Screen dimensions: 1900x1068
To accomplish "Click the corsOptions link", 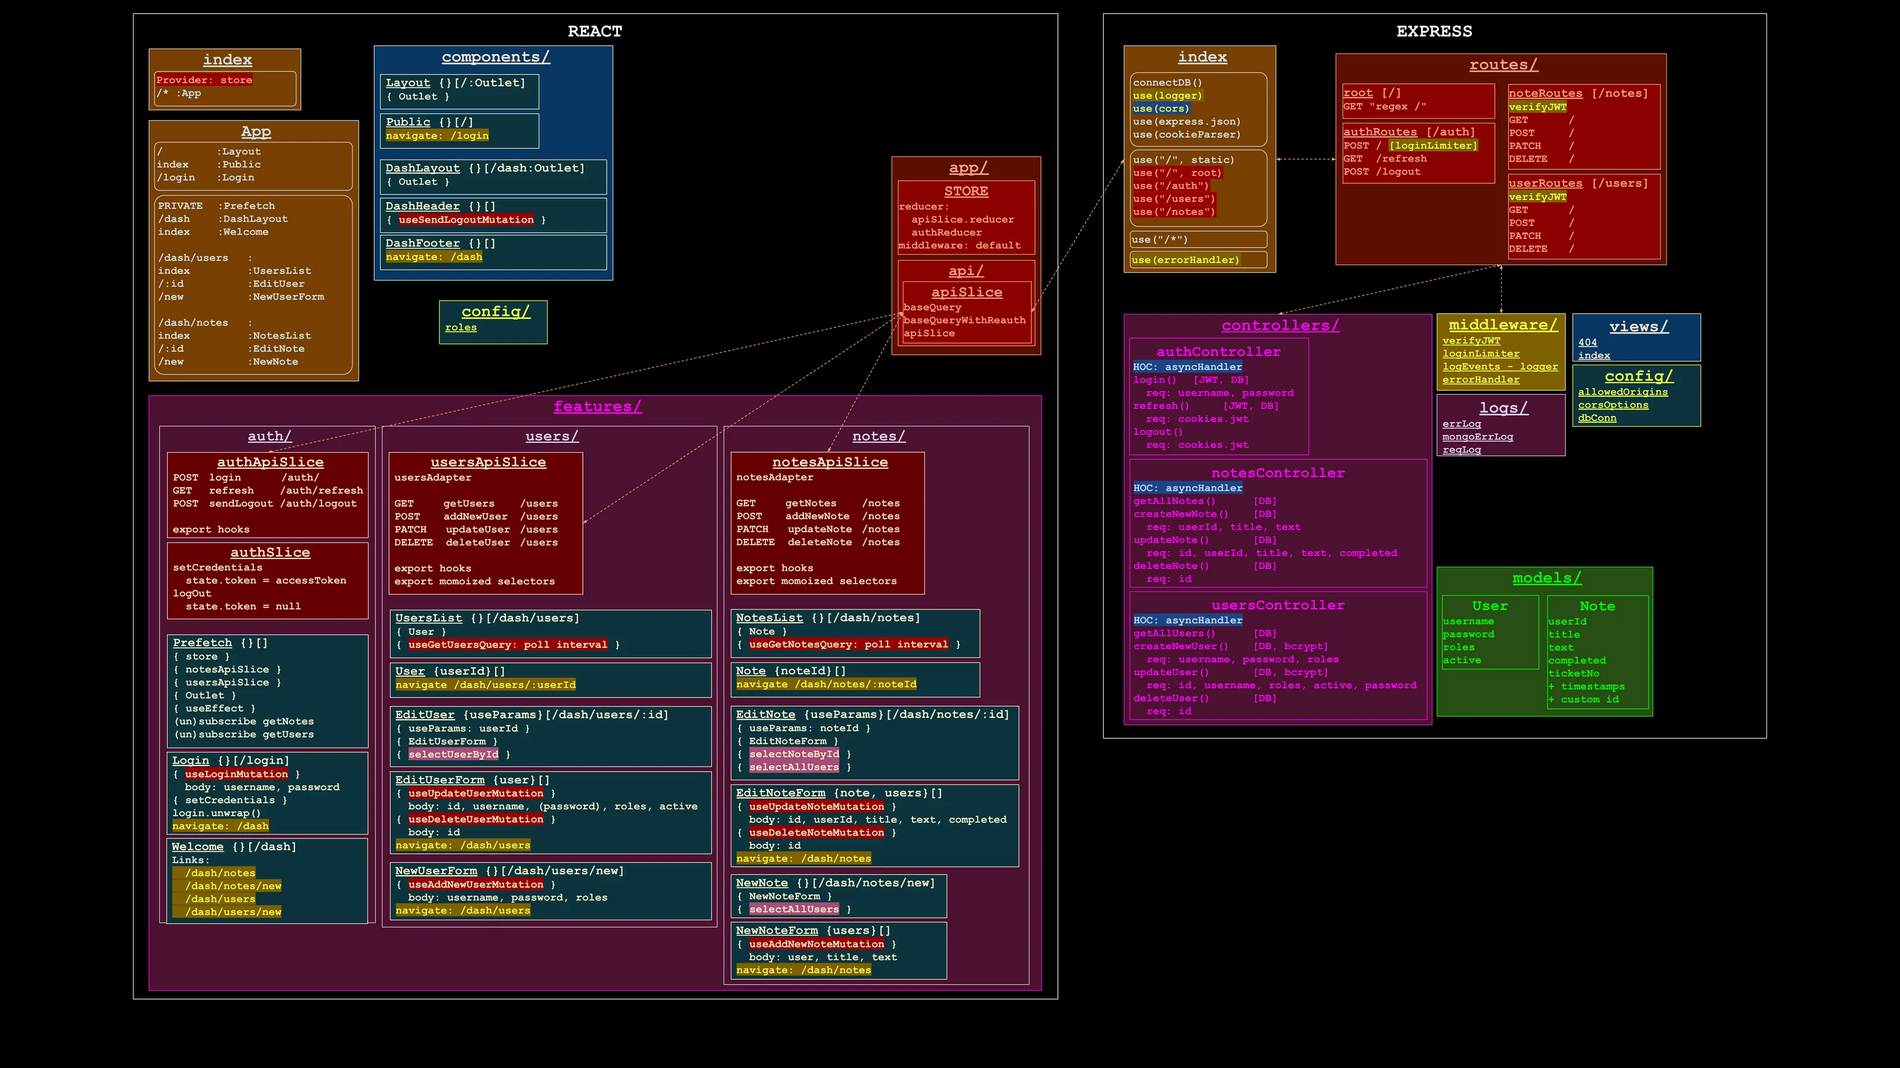I will 1613,405.
